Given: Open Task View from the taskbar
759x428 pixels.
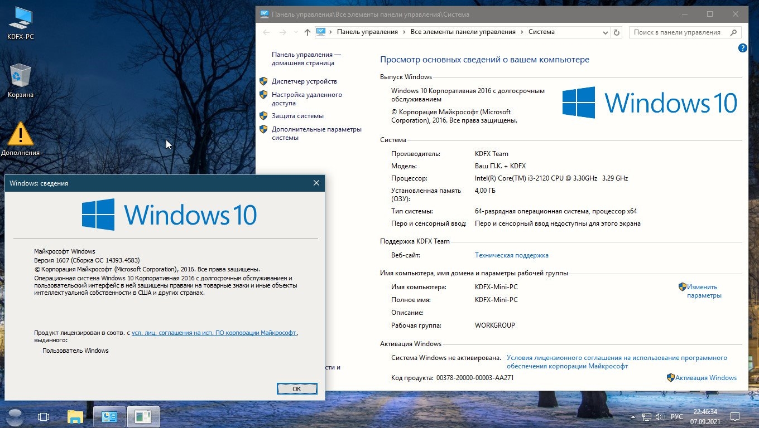Looking at the screenshot, I should point(44,416).
